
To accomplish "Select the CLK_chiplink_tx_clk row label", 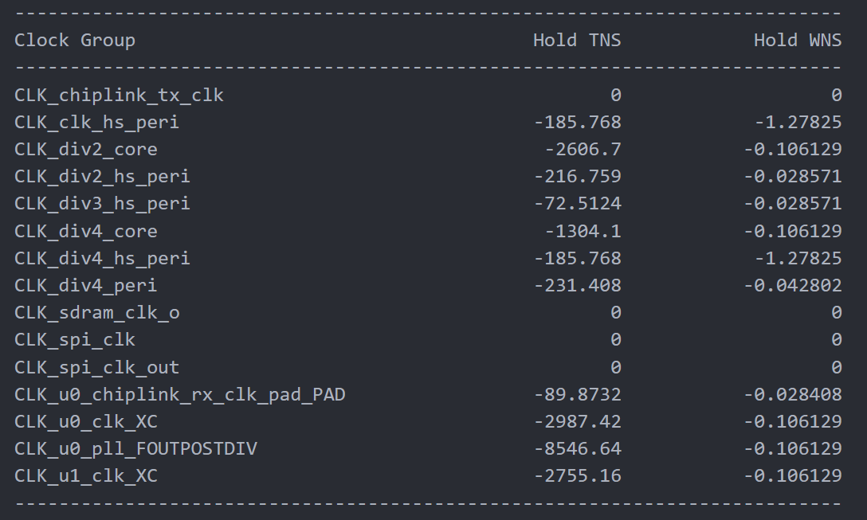I will (119, 95).
